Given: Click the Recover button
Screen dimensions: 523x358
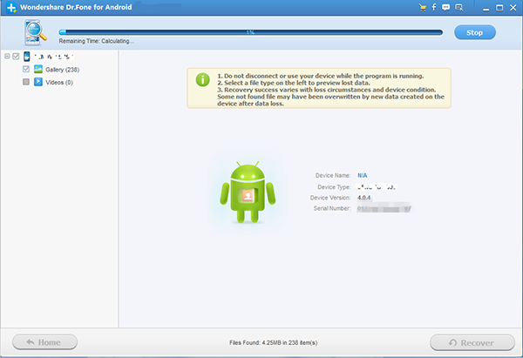Looking at the screenshot, I should pos(472,342).
